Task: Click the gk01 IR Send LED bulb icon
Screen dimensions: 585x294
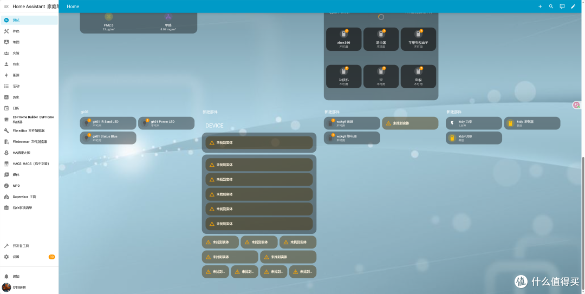Action: coord(87,123)
